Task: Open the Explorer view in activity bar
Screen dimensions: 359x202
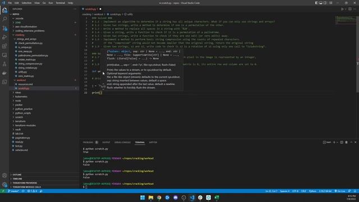Action: (x=4, y=10)
